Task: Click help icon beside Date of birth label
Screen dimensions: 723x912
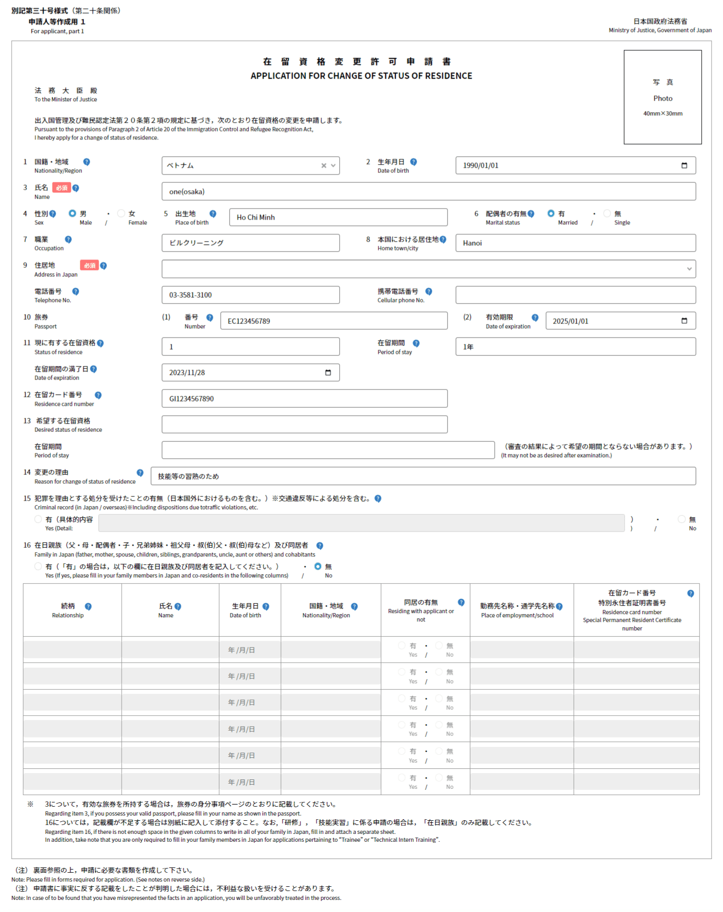Action: (413, 162)
